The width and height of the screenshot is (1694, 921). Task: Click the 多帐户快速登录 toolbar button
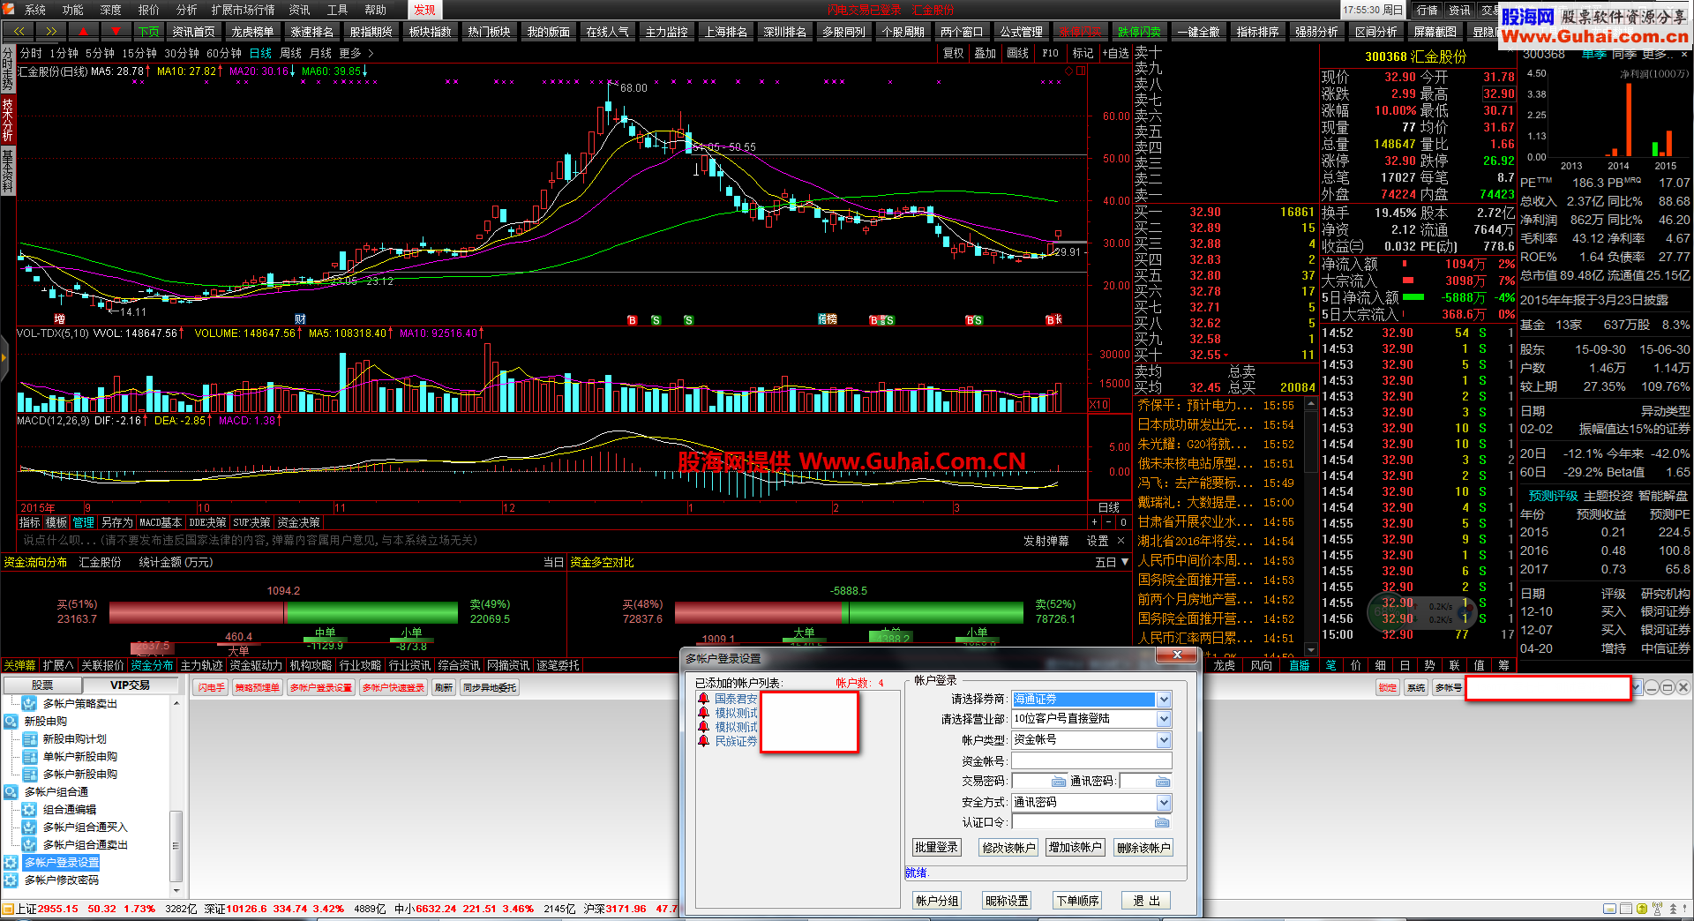394,687
